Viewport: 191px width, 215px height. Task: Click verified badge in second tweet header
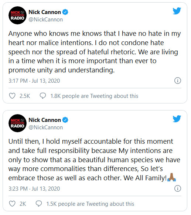coord(65,120)
